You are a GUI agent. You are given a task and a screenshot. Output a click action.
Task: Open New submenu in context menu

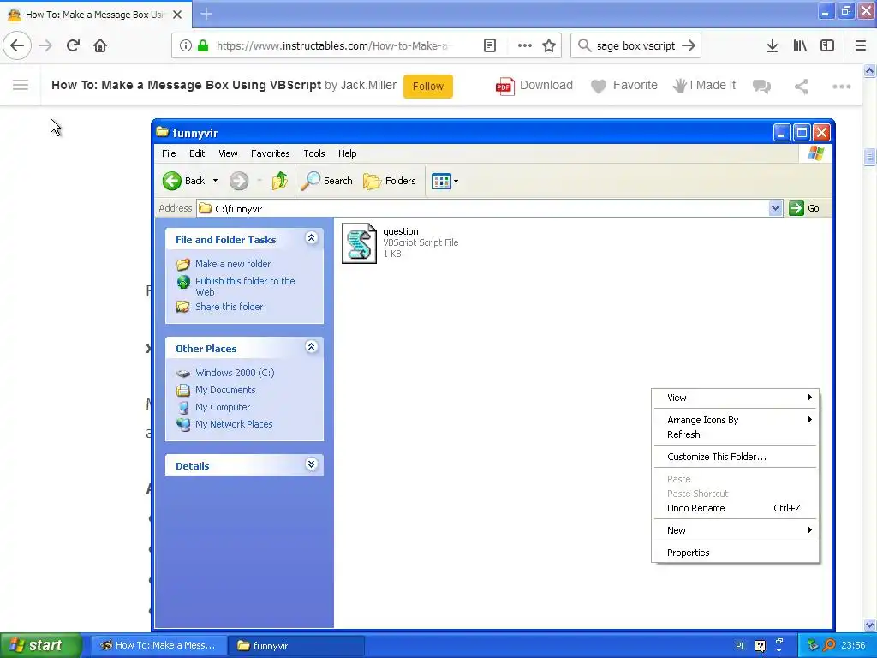pyautogui.click(x=735, y=530)
